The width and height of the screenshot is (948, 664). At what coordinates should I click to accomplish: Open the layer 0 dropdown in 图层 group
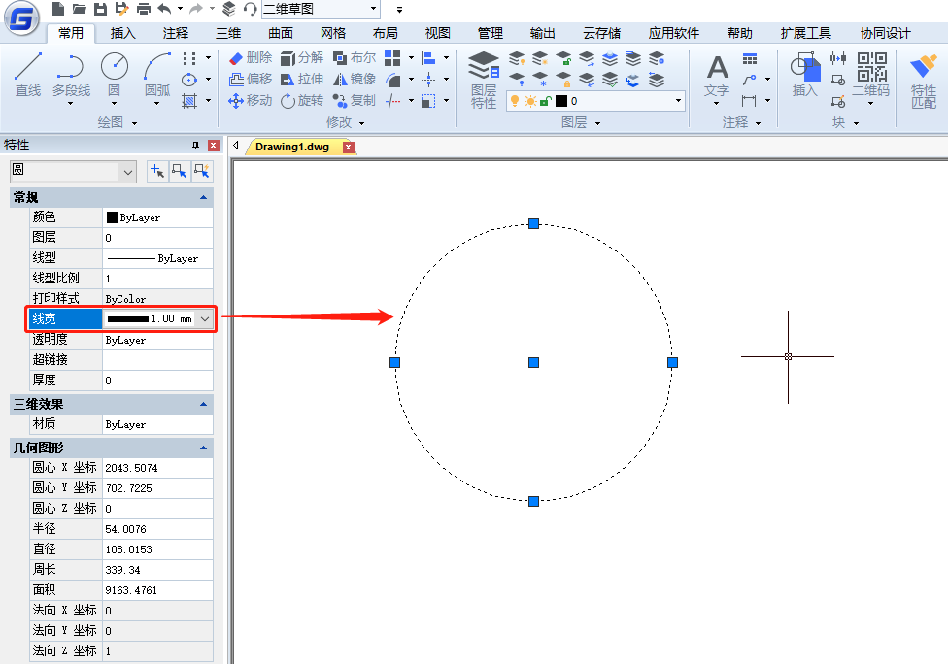(x=678, y=101)
